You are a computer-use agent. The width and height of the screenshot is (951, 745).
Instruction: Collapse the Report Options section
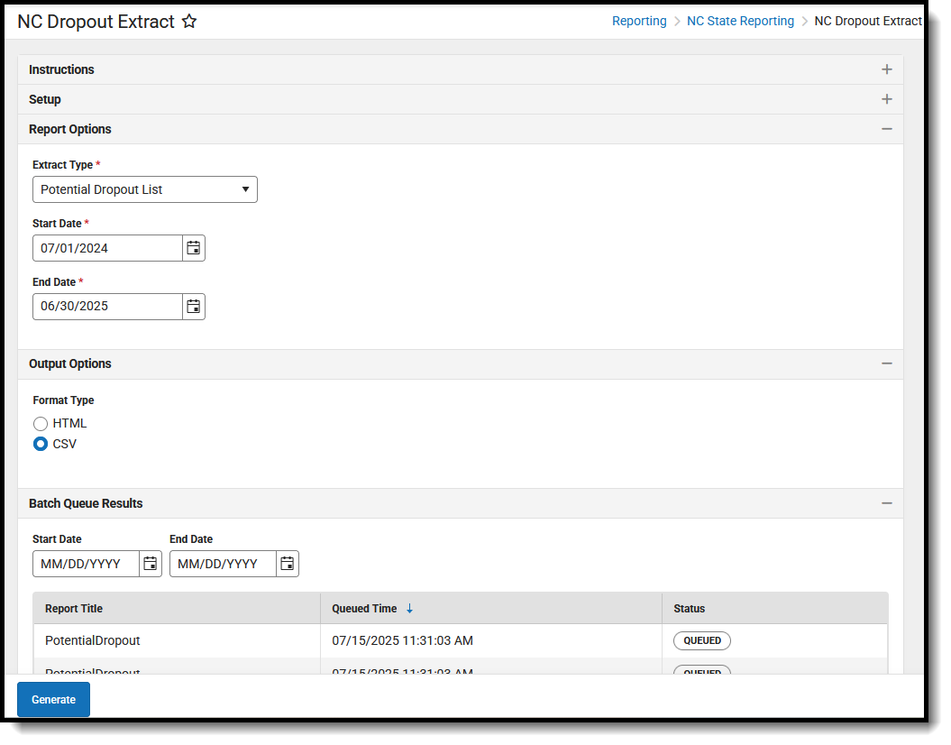click(x=887, y=129)
